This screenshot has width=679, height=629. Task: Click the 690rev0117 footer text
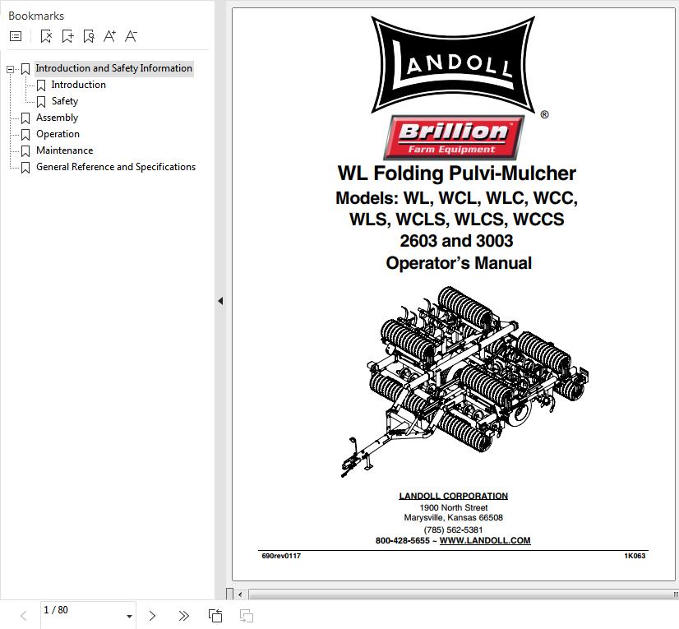pyautogui.click(x=281, y=556)
